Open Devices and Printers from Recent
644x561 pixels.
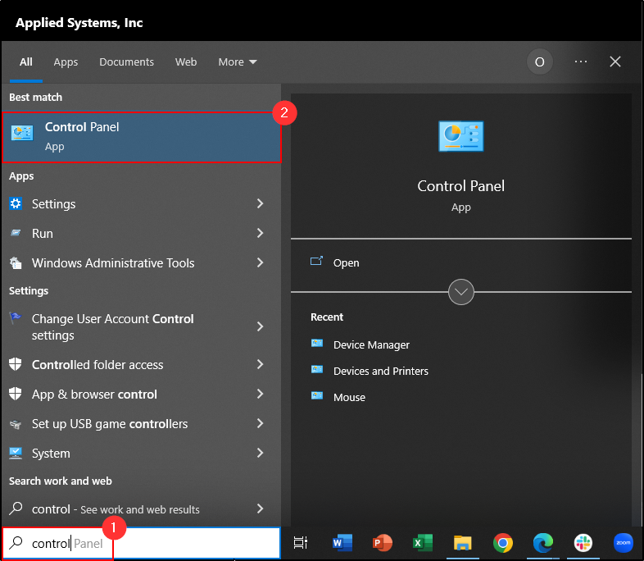pyautogui.click(x=381, y=371)
